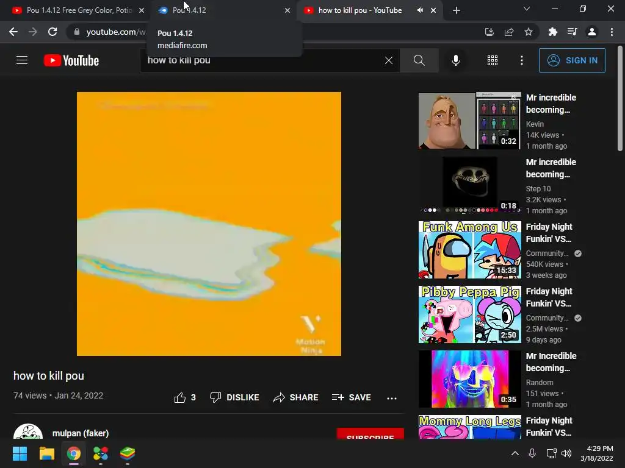Open more actions ellipsis below video
Screen dimensions: 625x468
pos(392,398)
